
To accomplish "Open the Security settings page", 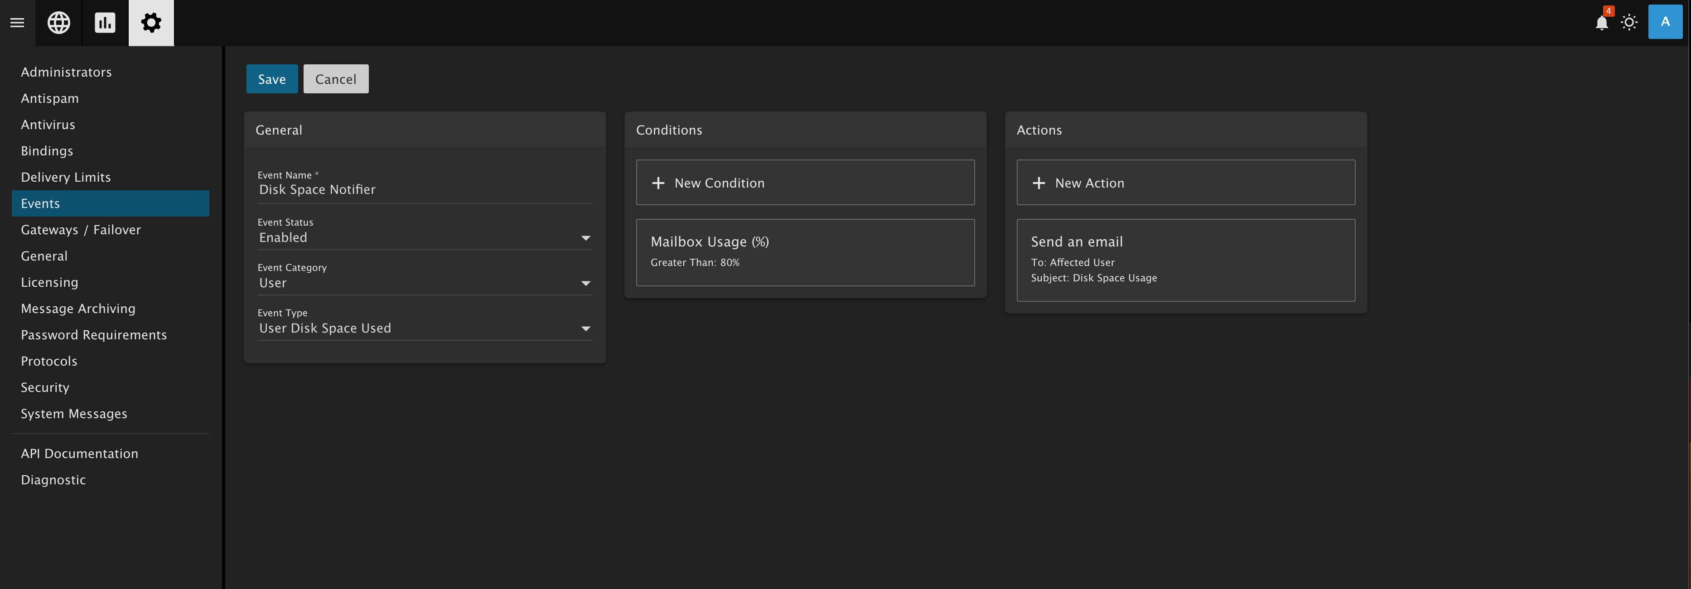I will (x=45, y=387).
